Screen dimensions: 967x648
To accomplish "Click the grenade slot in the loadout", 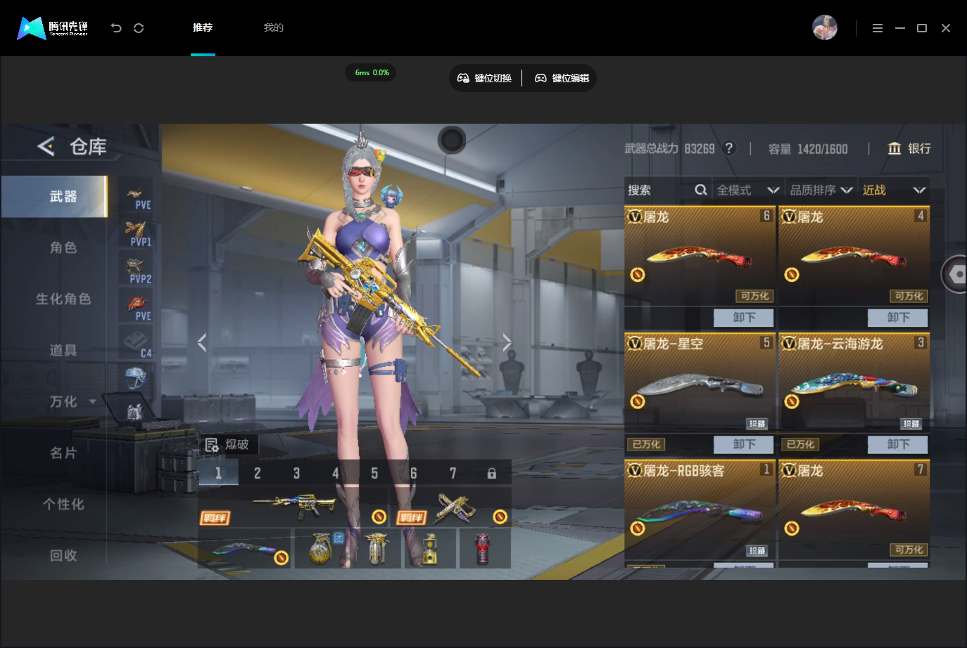I will [x=320, y=548].
